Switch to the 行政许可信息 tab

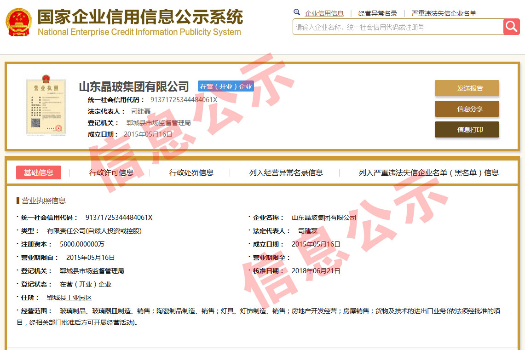(x=111, y=172)
